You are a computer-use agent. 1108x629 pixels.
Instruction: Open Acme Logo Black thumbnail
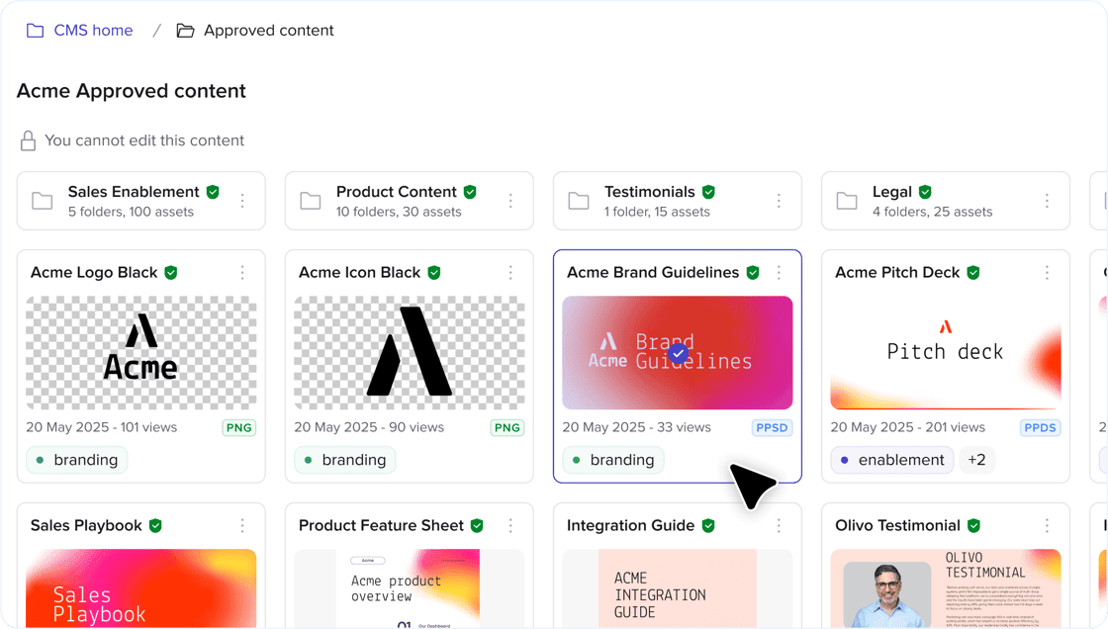[141, 353]
